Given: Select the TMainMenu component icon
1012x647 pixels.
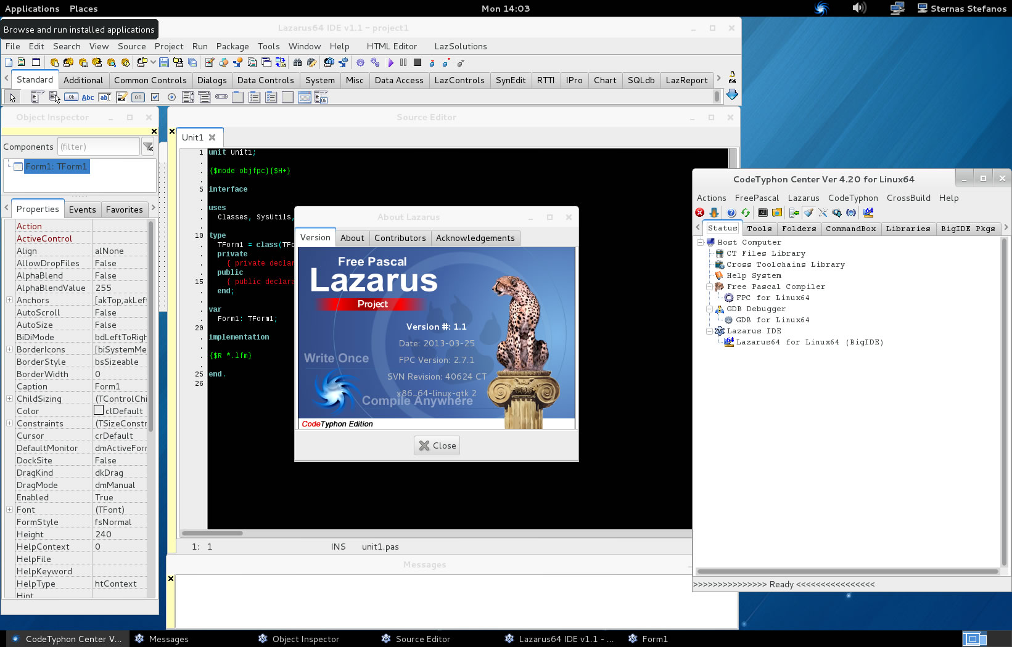Looking at the screenshot, I should tap(37, 97).
